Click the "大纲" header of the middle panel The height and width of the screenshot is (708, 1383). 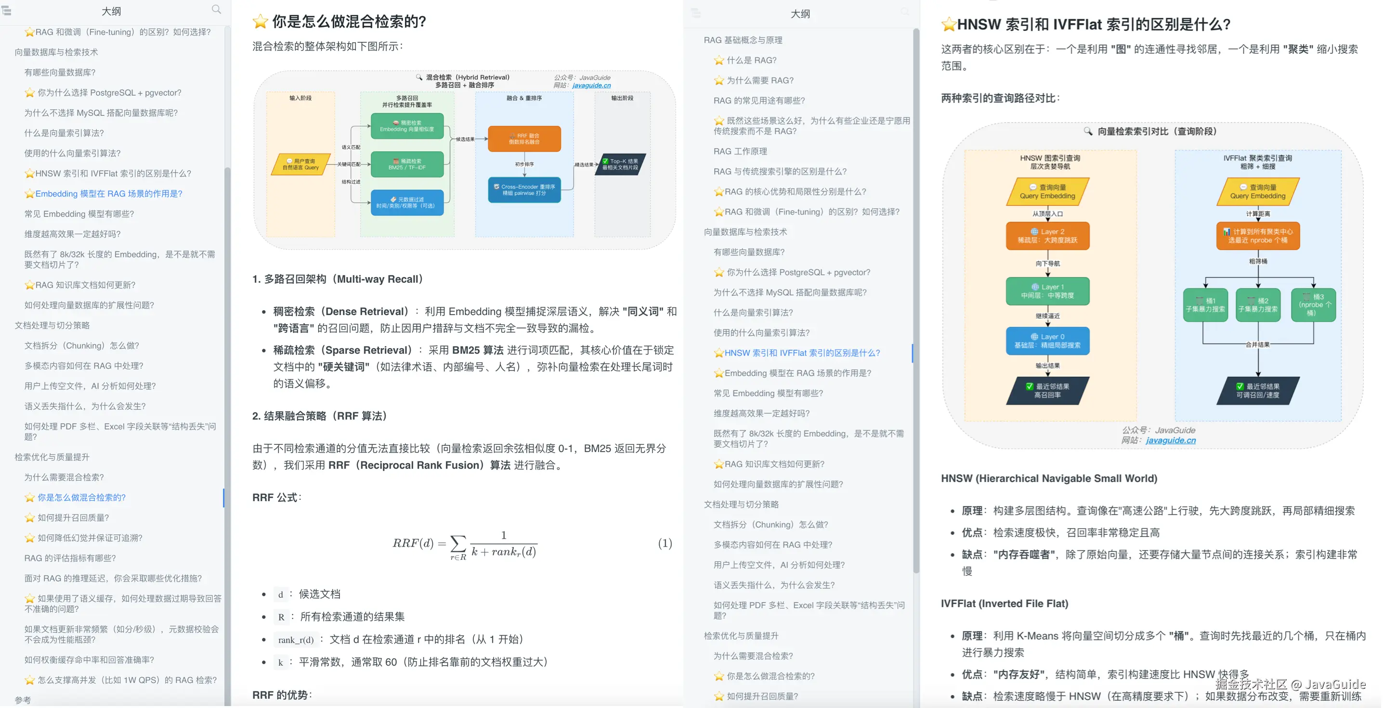click(x=800, y=13)
